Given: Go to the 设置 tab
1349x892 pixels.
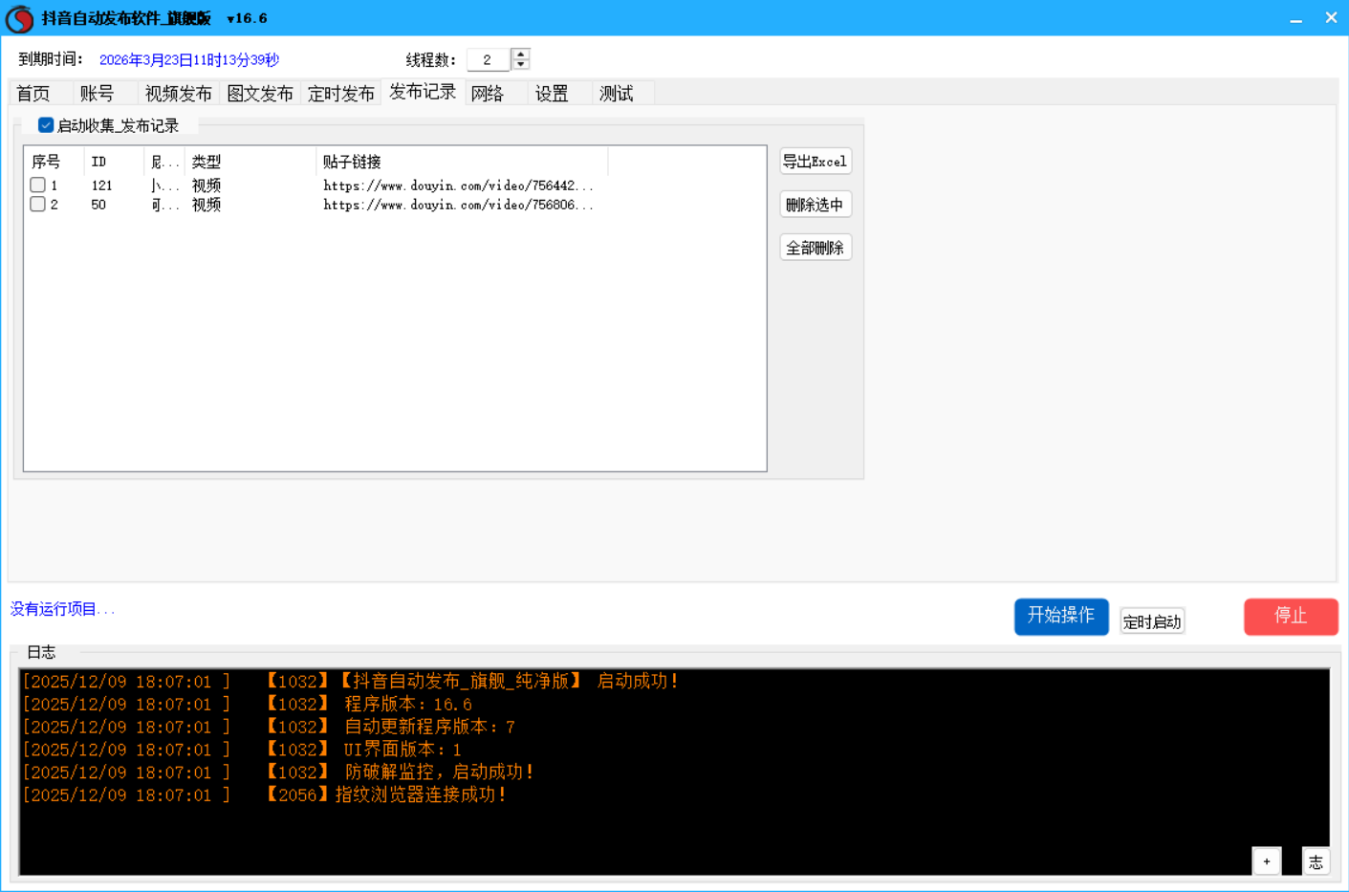Looking at the screenshot, I should tap(552, 94).
